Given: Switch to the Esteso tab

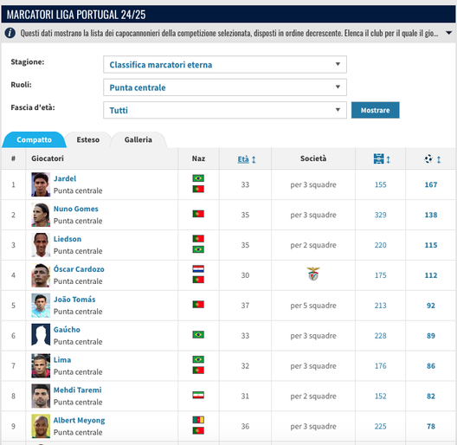Looking at the screenshot, I should (88, 139).
